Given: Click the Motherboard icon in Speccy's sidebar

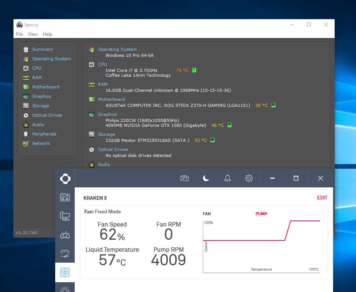Looking at the screenshot, I should (26, 87).
